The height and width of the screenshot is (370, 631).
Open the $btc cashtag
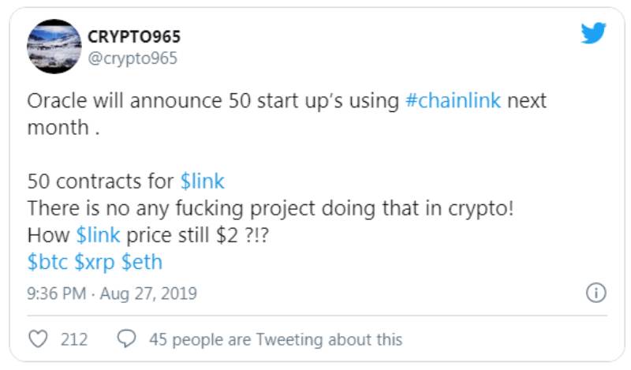[x=47, y=261]
